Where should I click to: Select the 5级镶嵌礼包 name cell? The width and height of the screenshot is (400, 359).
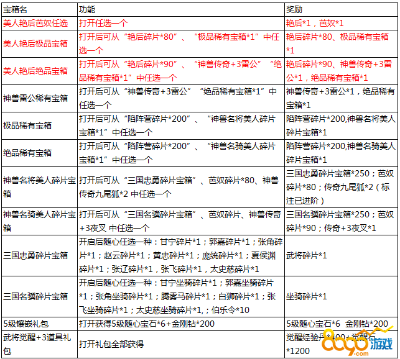(26, 324)
